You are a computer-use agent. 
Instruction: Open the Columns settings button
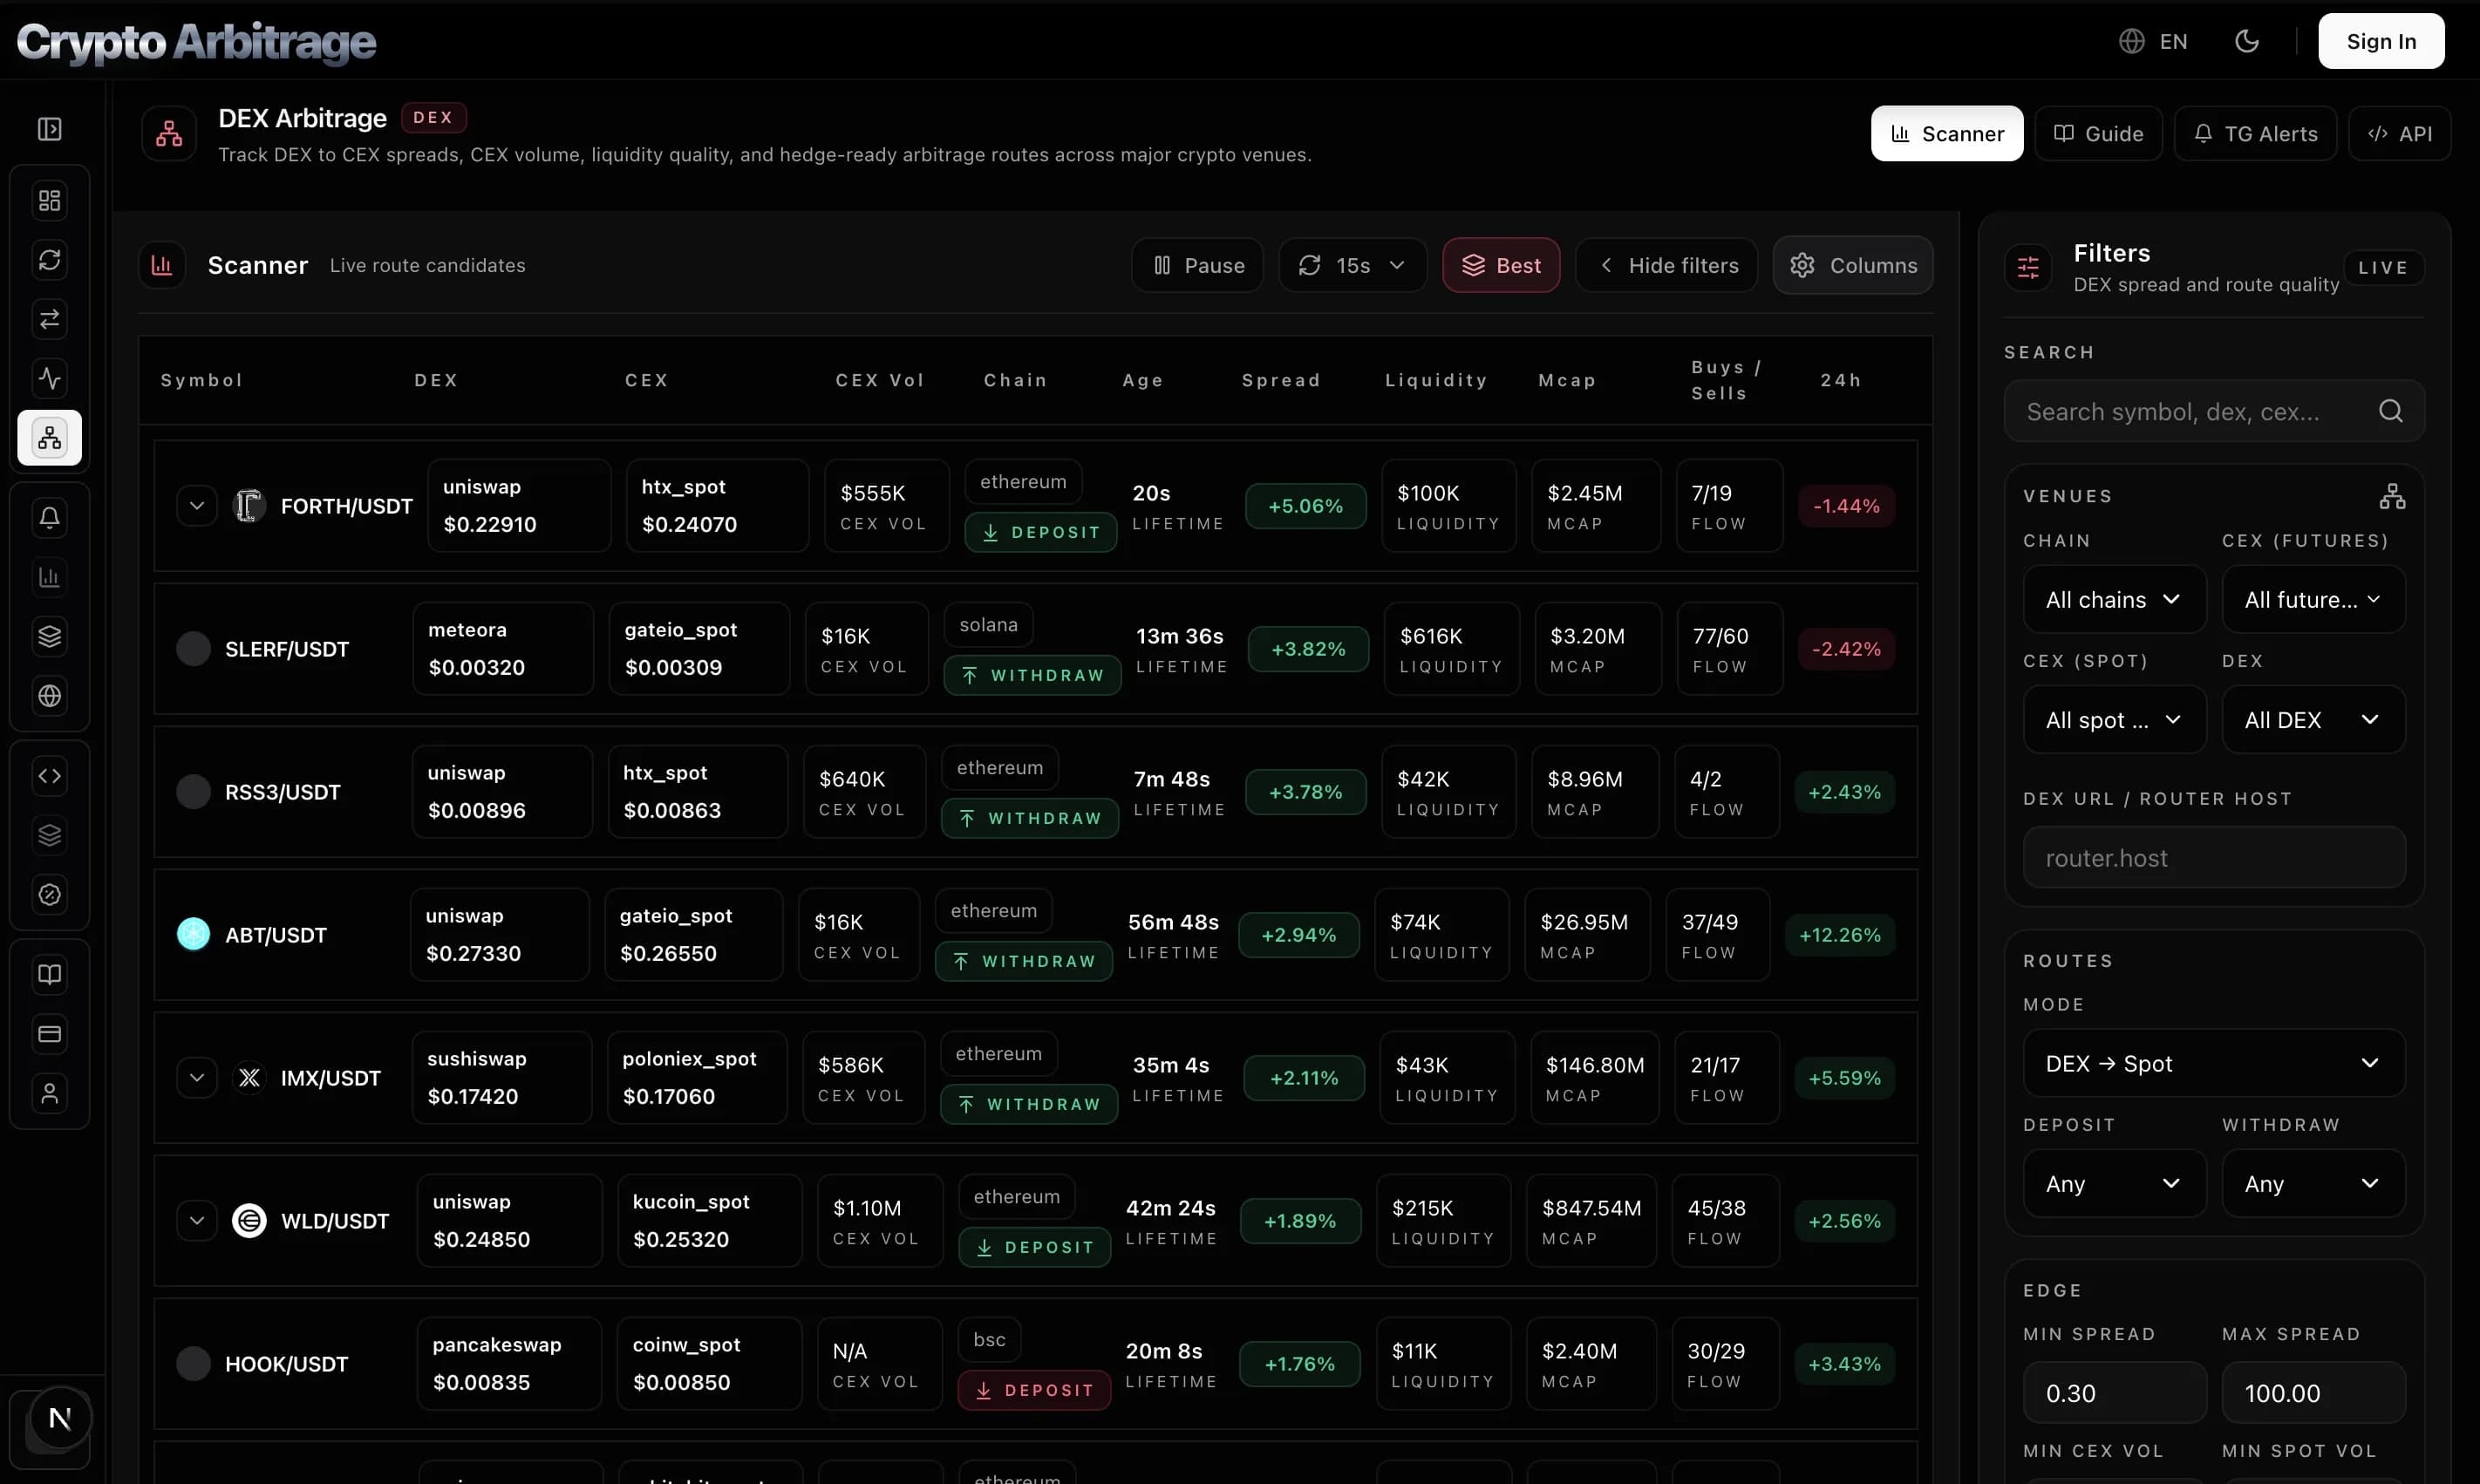point(1853,265)
